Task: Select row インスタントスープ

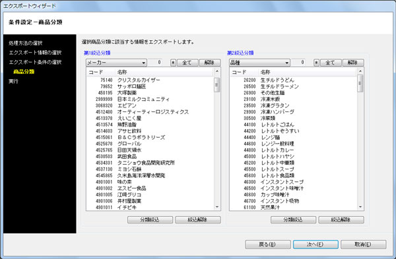Action: coord(294,182)
